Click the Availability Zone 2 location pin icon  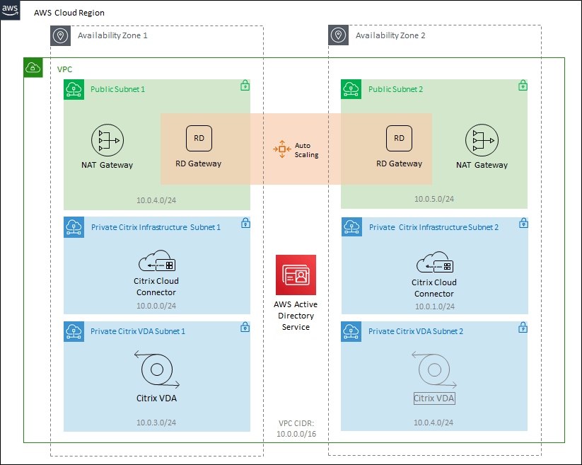338,35
